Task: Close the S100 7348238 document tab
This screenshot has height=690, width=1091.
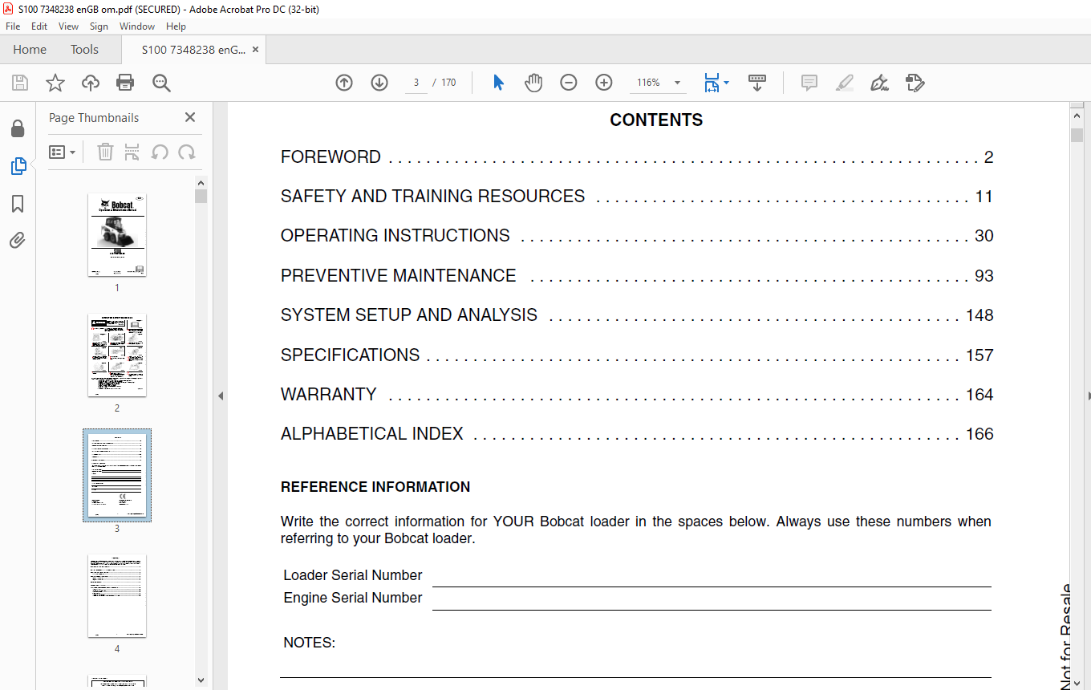Action: pos(256,50)
